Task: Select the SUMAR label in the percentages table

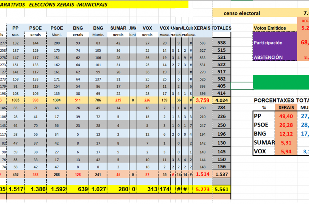Action: point(264,142)
